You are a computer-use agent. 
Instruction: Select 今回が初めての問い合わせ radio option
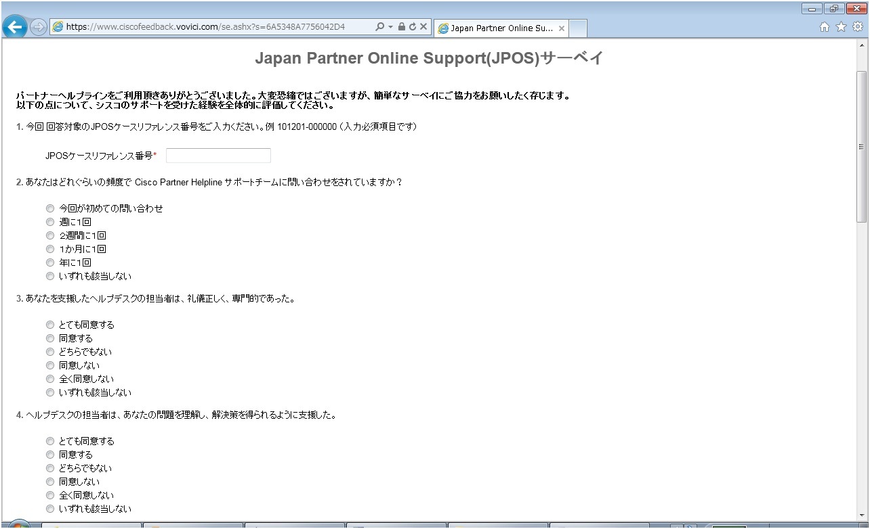coord(49,208)
